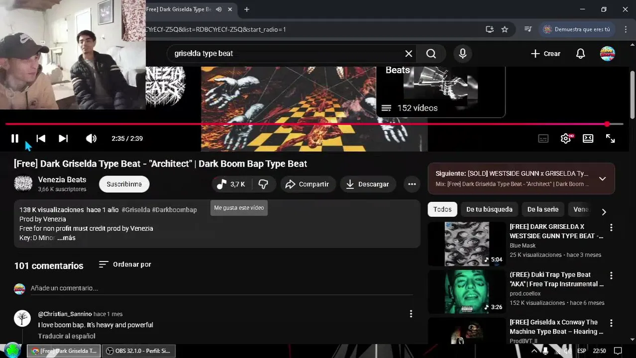Open options for the Blue Mask video
The width and height of the screenshot is (636, 358).
tap(611, 228)
